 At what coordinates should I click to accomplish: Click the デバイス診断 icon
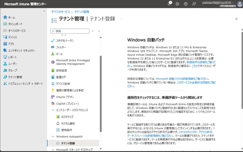click(x=53, y=84)
